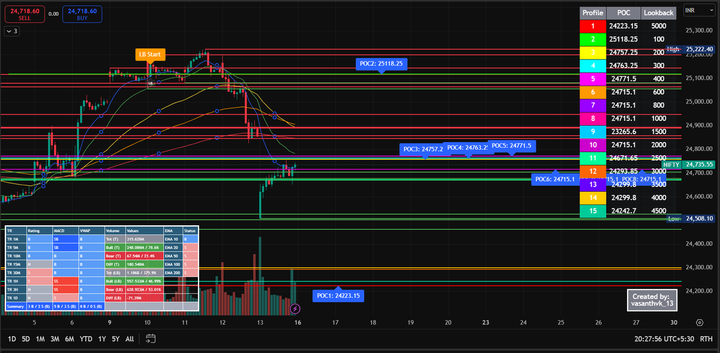The image size is (720, 353).
Task: Click the orange Profile 6 swatch
Action: point(593,92)
